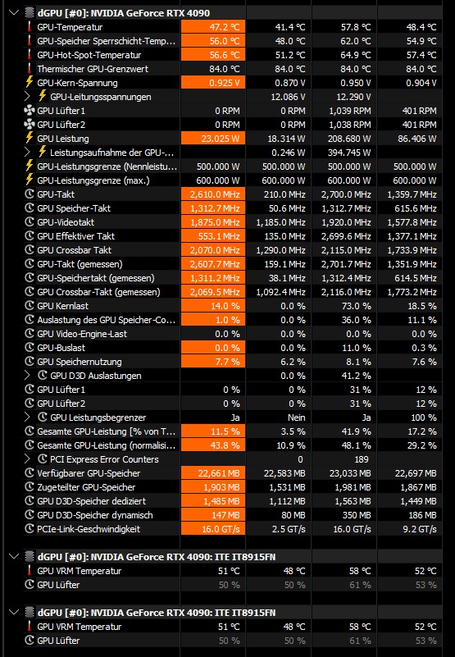Click the lightning icon beside GPU-Leistungsgrenze (Nennleistung)
The height and width of the screenshot is (657, 455).
click(x=30, y=167)
